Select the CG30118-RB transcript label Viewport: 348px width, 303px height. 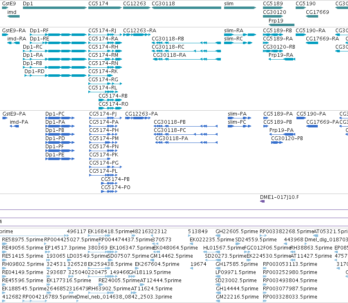click(168, 38)
